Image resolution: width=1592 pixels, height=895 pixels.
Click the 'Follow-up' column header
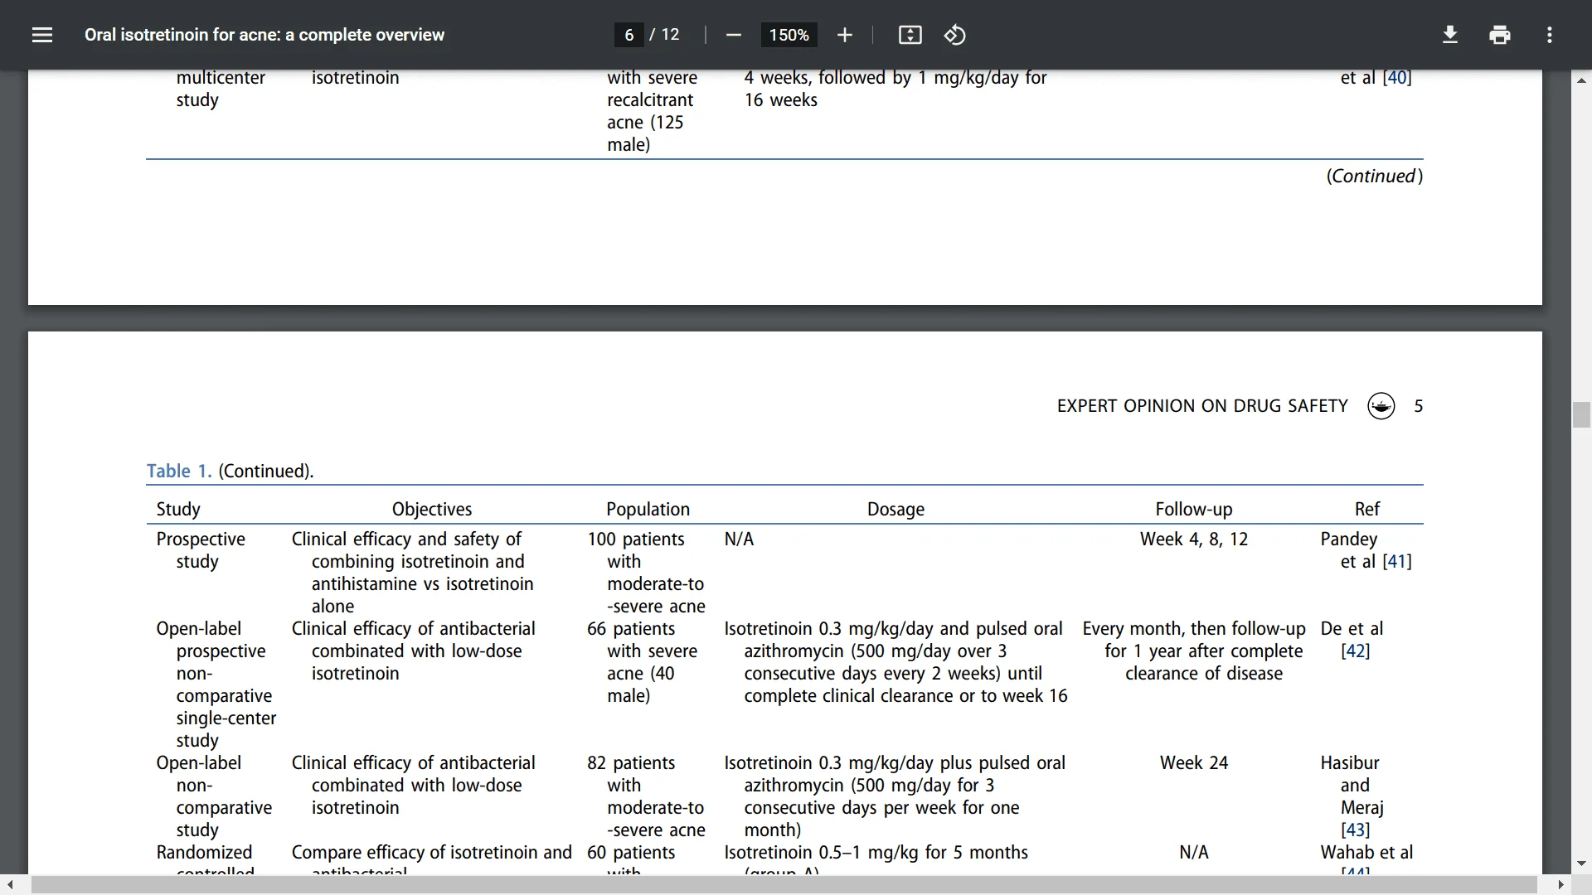point(1194,509)
